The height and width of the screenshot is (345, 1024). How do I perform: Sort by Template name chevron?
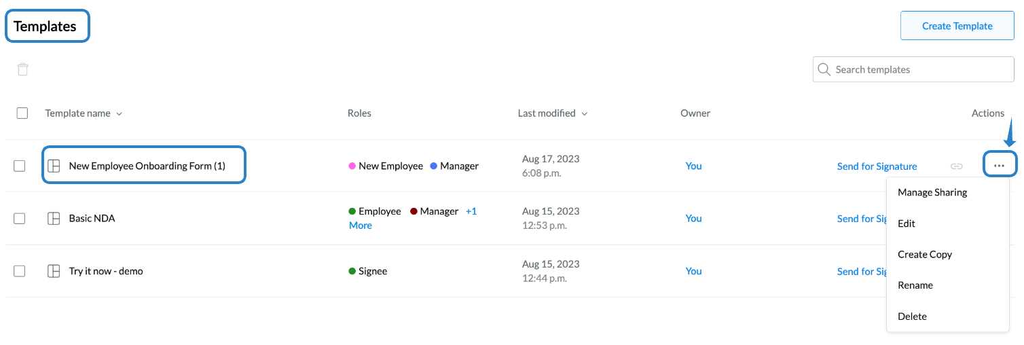[x=120, y=114]
